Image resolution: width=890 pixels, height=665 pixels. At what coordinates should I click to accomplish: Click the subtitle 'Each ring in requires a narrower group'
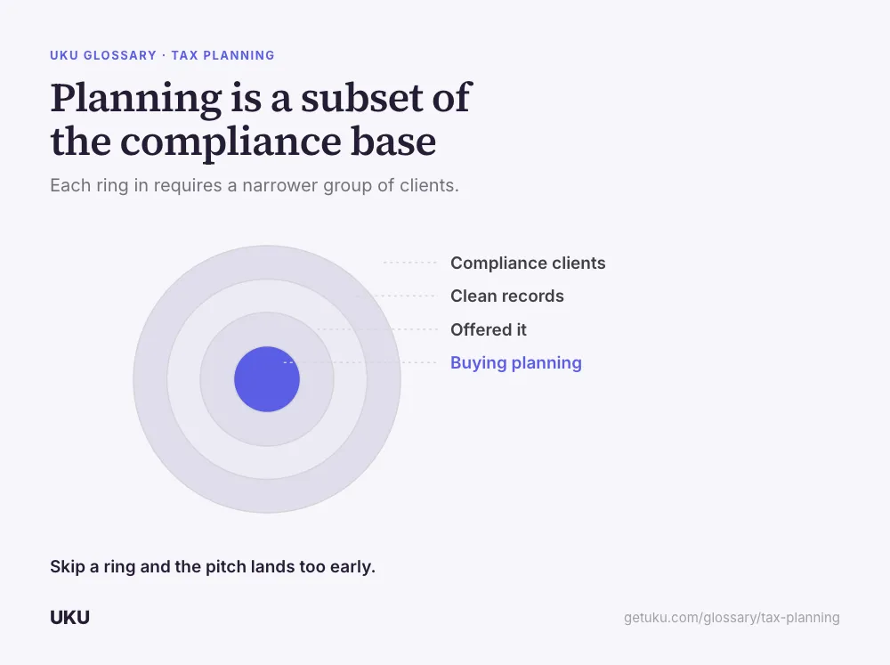[255, 186]
